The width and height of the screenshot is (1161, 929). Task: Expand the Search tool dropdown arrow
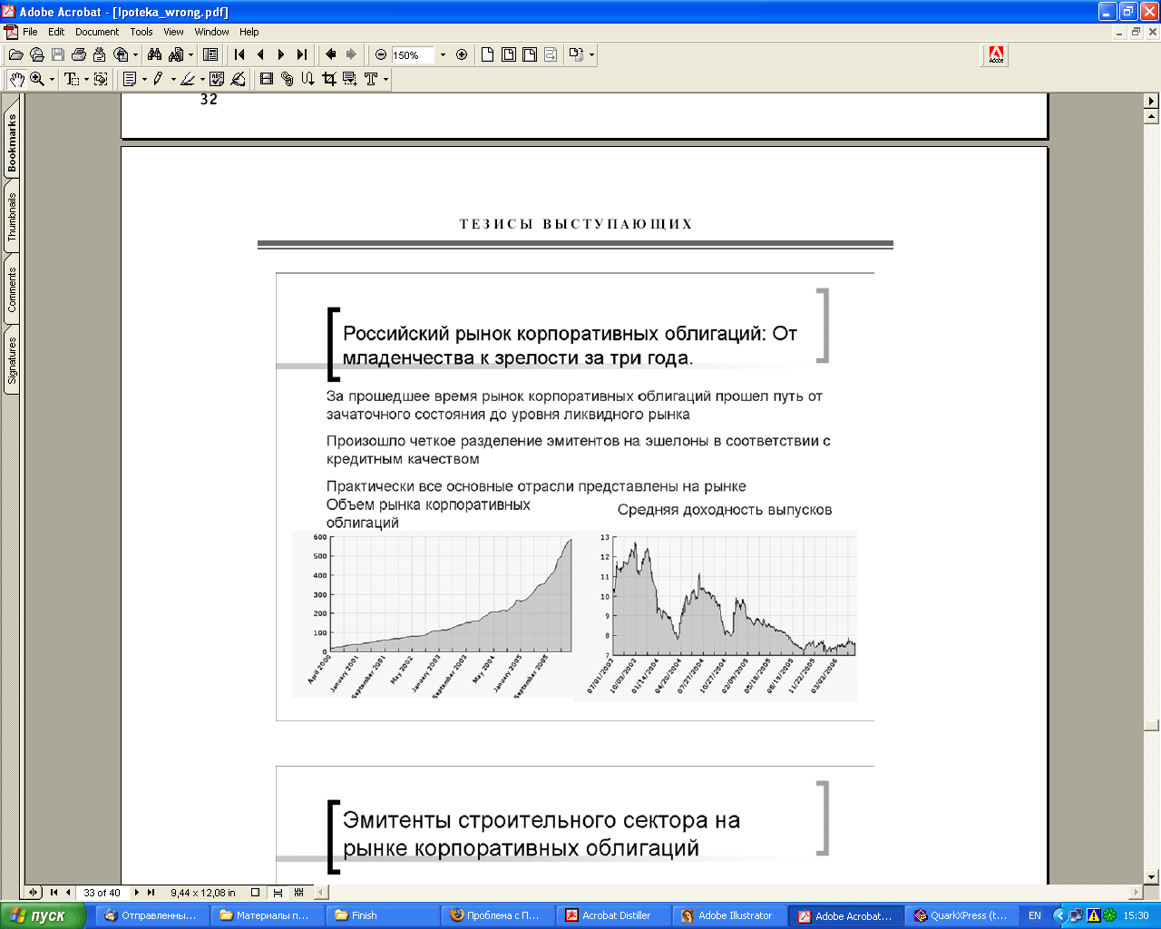pyautogui.click(x=190, y=54)
